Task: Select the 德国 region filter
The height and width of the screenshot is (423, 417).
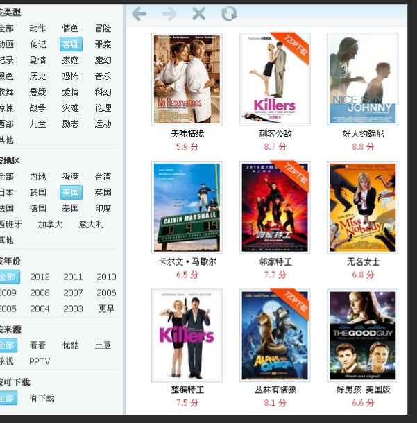Action: [37, 208]
